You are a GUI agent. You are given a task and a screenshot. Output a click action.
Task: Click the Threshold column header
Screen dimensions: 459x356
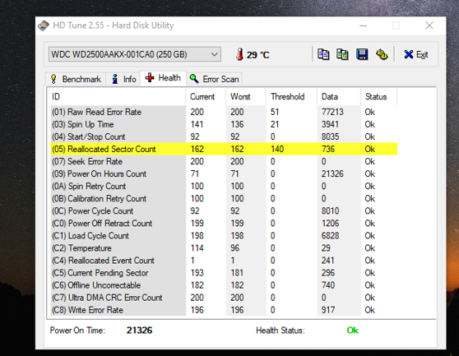(x=291, y=97)
